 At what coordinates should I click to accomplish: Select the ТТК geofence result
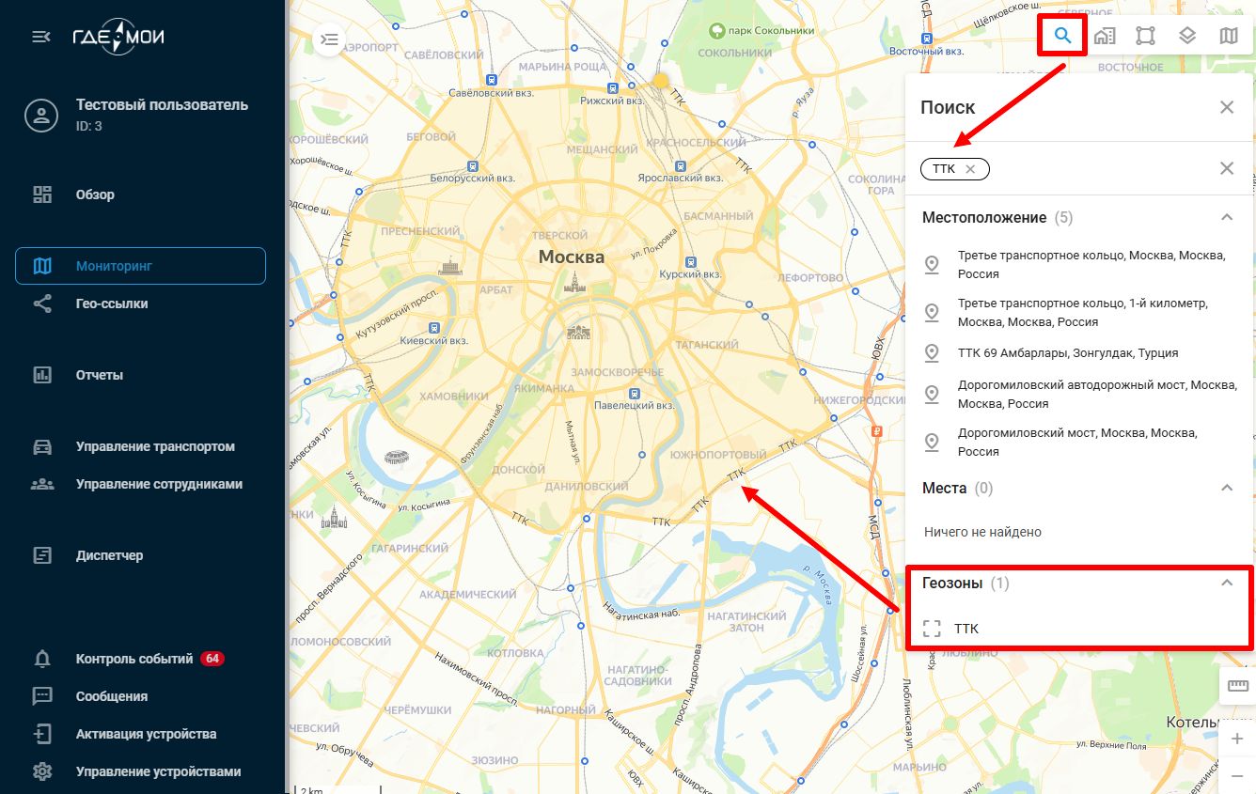(966, 629)
